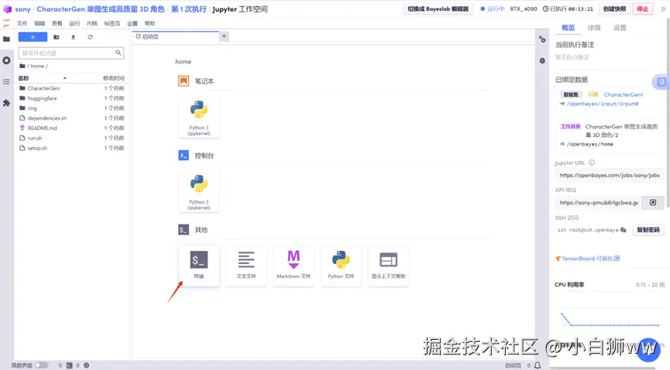Sort files by 名称 column header
The image size is (670, 370).
click(23, 78)
